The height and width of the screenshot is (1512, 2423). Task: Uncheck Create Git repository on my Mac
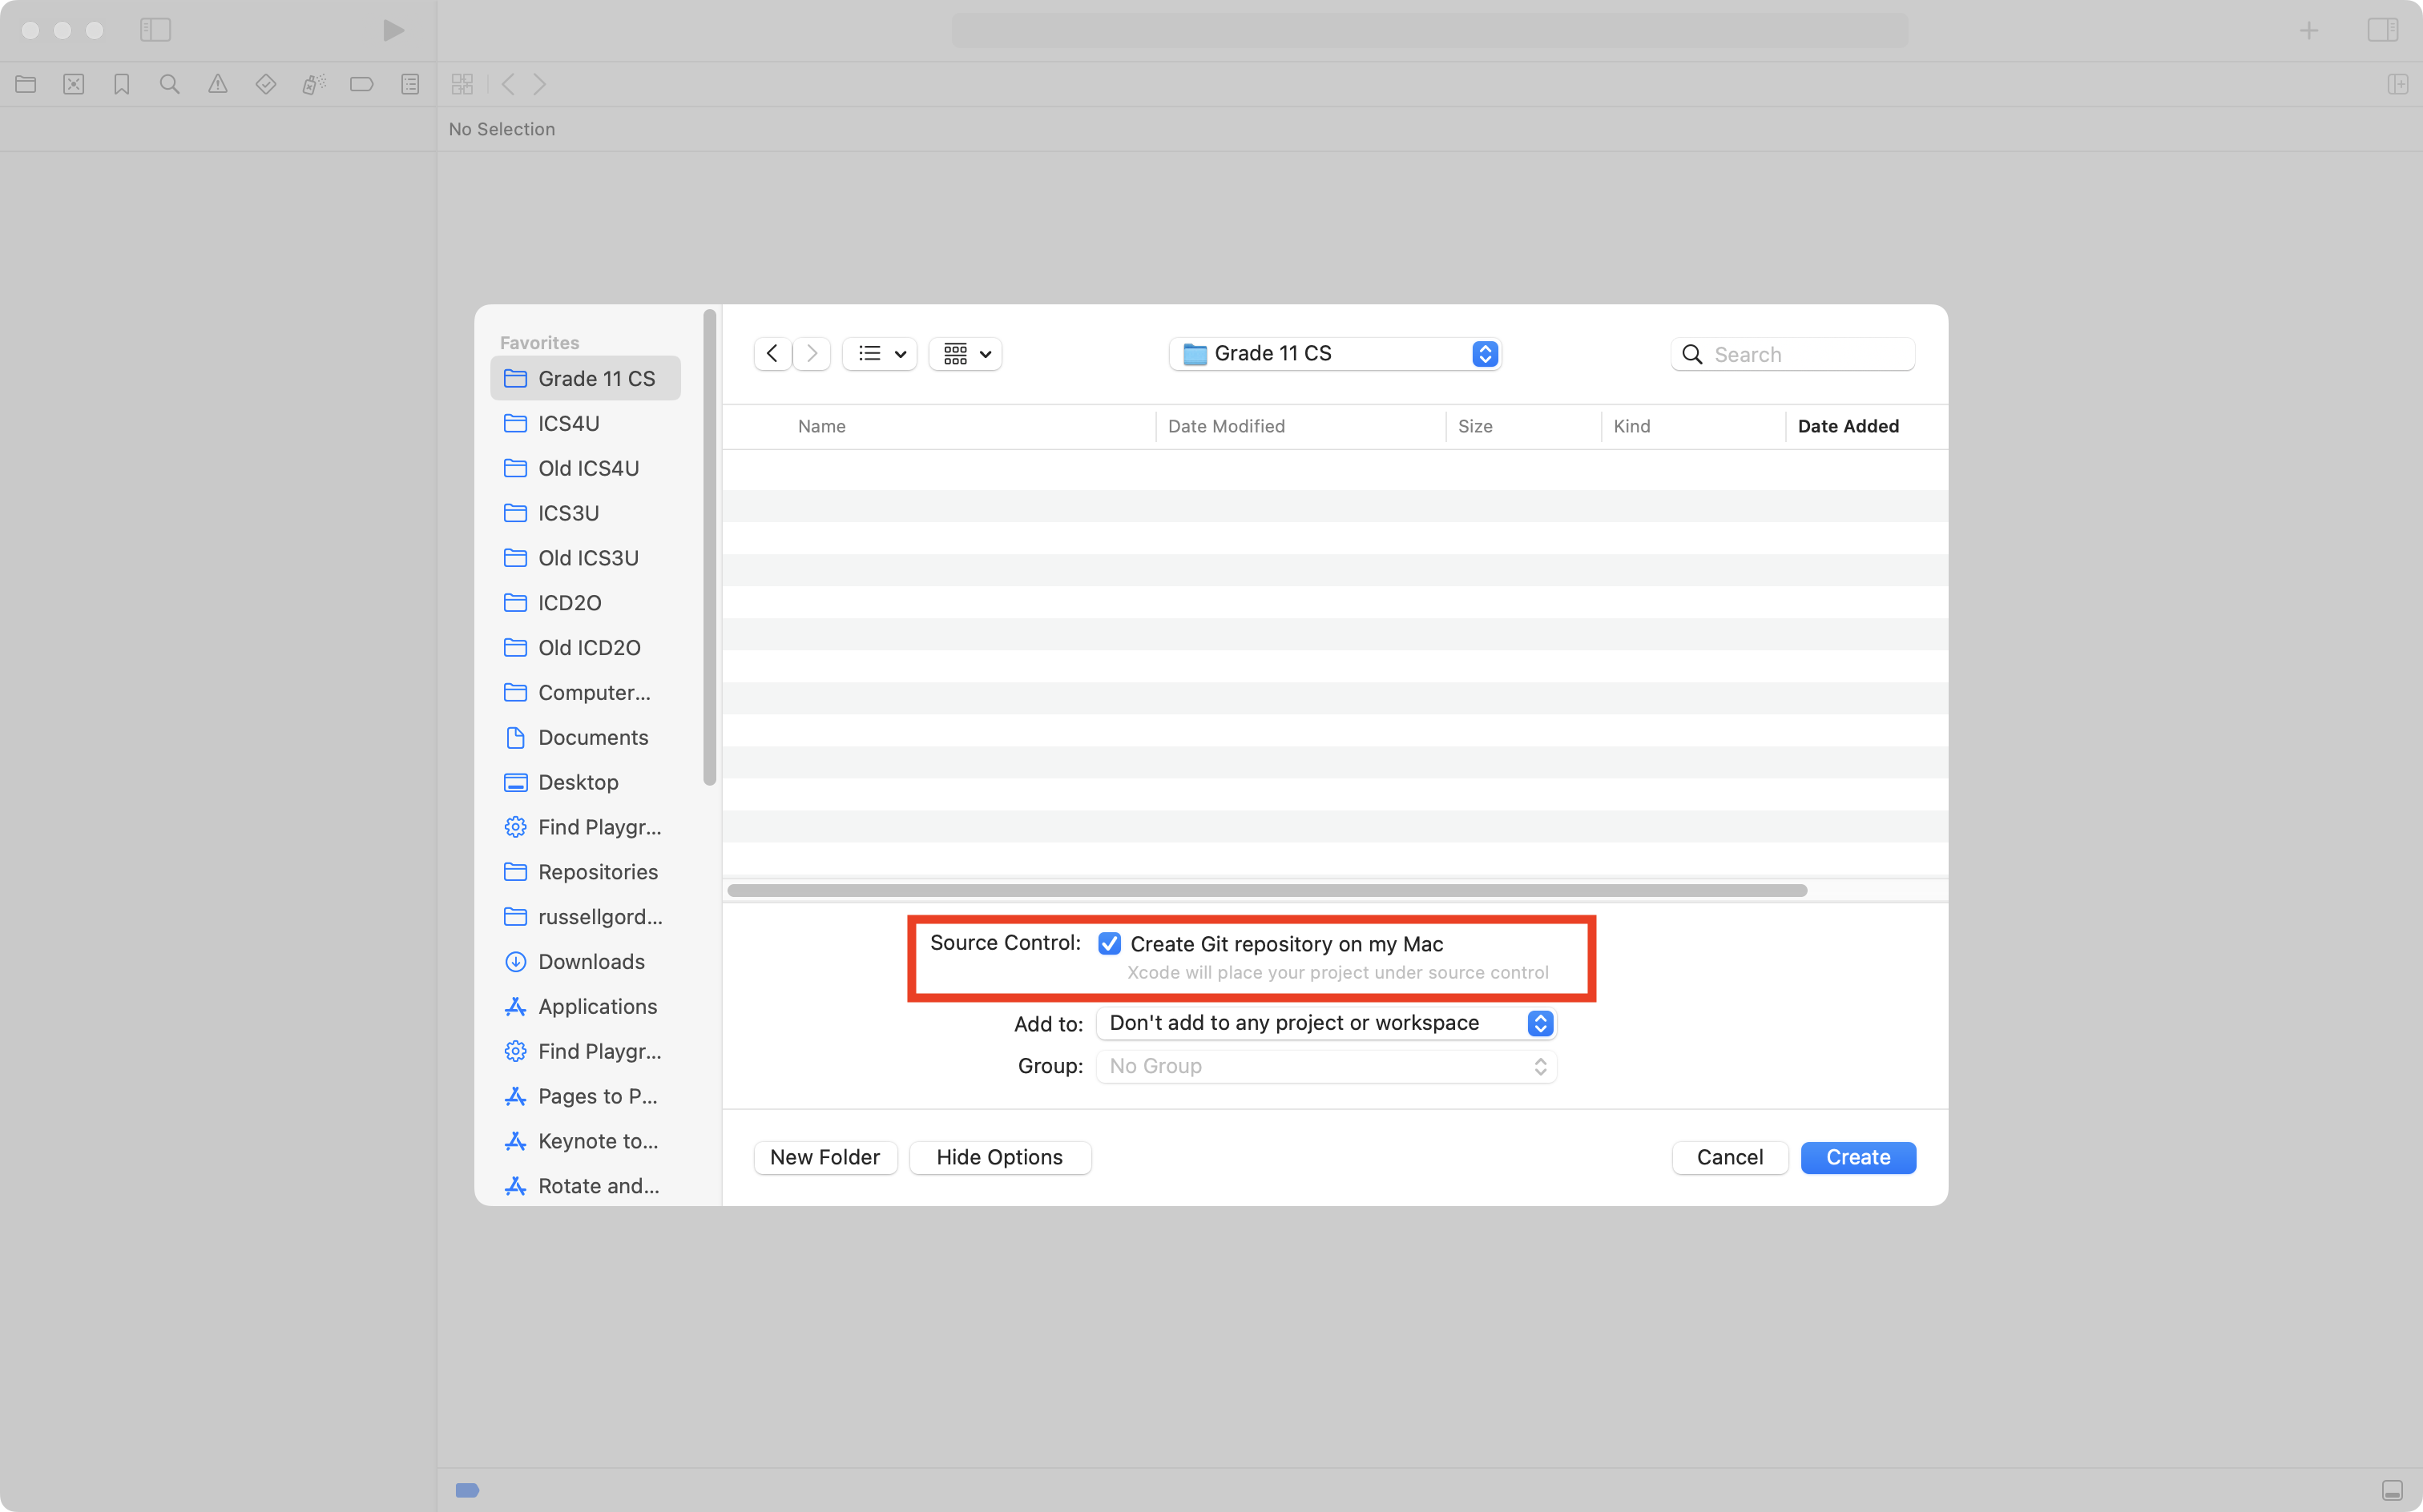click(1108, 944)
